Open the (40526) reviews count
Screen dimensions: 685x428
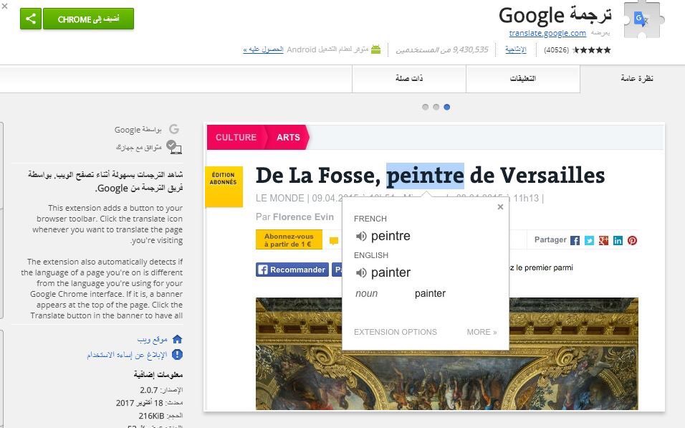(556, 50)
